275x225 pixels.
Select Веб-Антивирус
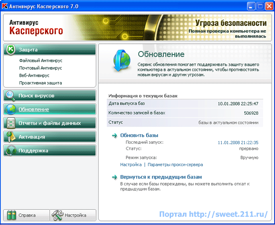coord(34,76)
